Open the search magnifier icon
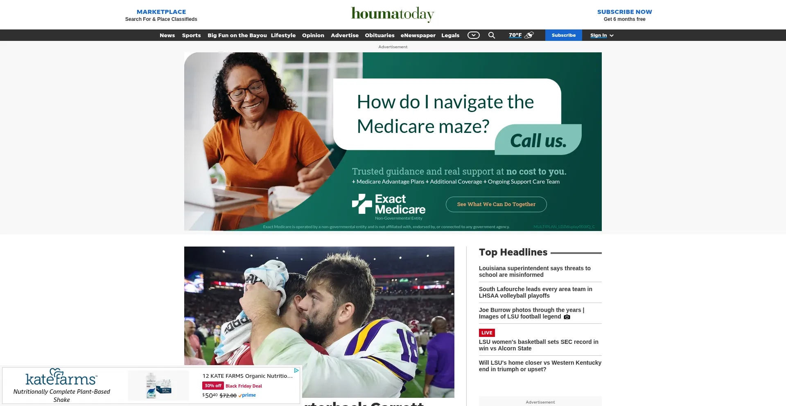This screenshot has height=406, width=786. [492, 35]
